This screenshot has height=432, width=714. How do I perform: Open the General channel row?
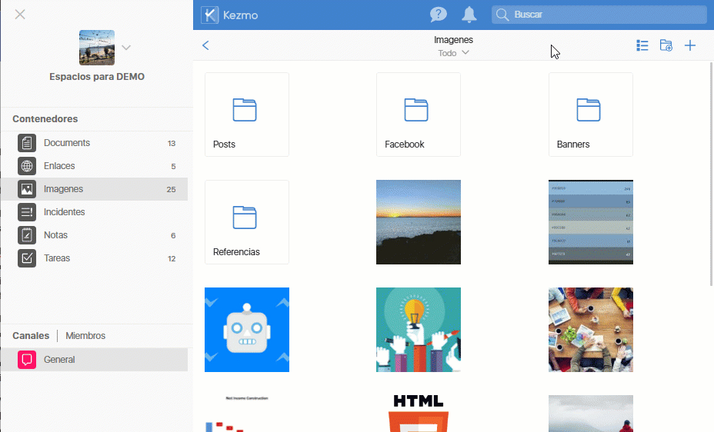[95, 360]
